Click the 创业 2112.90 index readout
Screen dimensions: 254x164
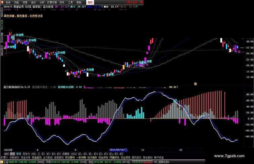pos(110,162)
